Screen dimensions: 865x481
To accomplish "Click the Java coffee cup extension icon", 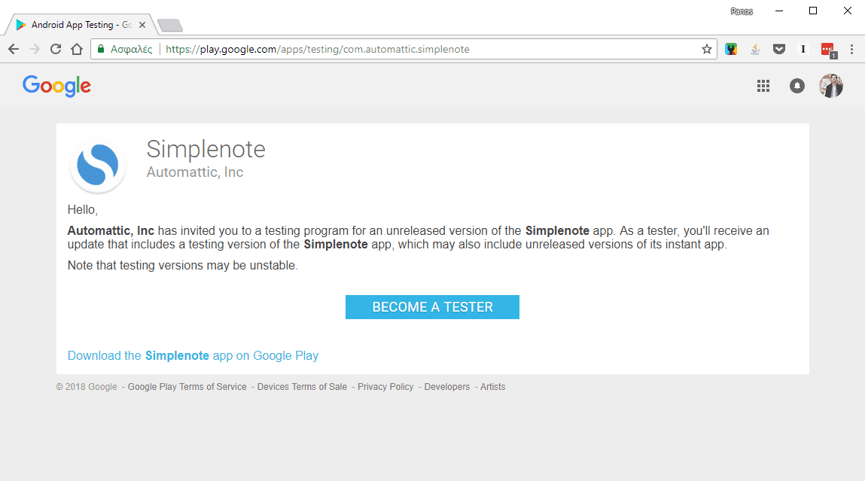I will coord(755,49).
